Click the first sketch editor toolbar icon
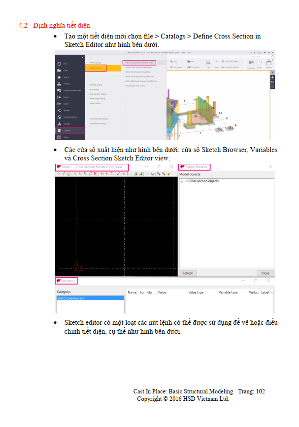This screenshot has height=427, width=299. point(58,174)
